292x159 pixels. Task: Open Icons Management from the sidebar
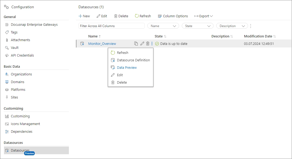point(25,124)
